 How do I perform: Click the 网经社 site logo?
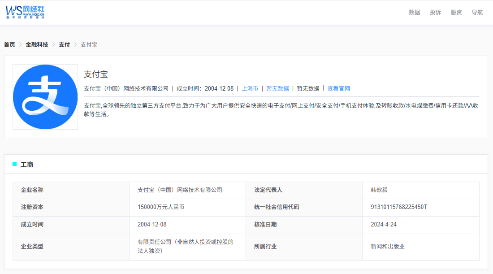25,12
